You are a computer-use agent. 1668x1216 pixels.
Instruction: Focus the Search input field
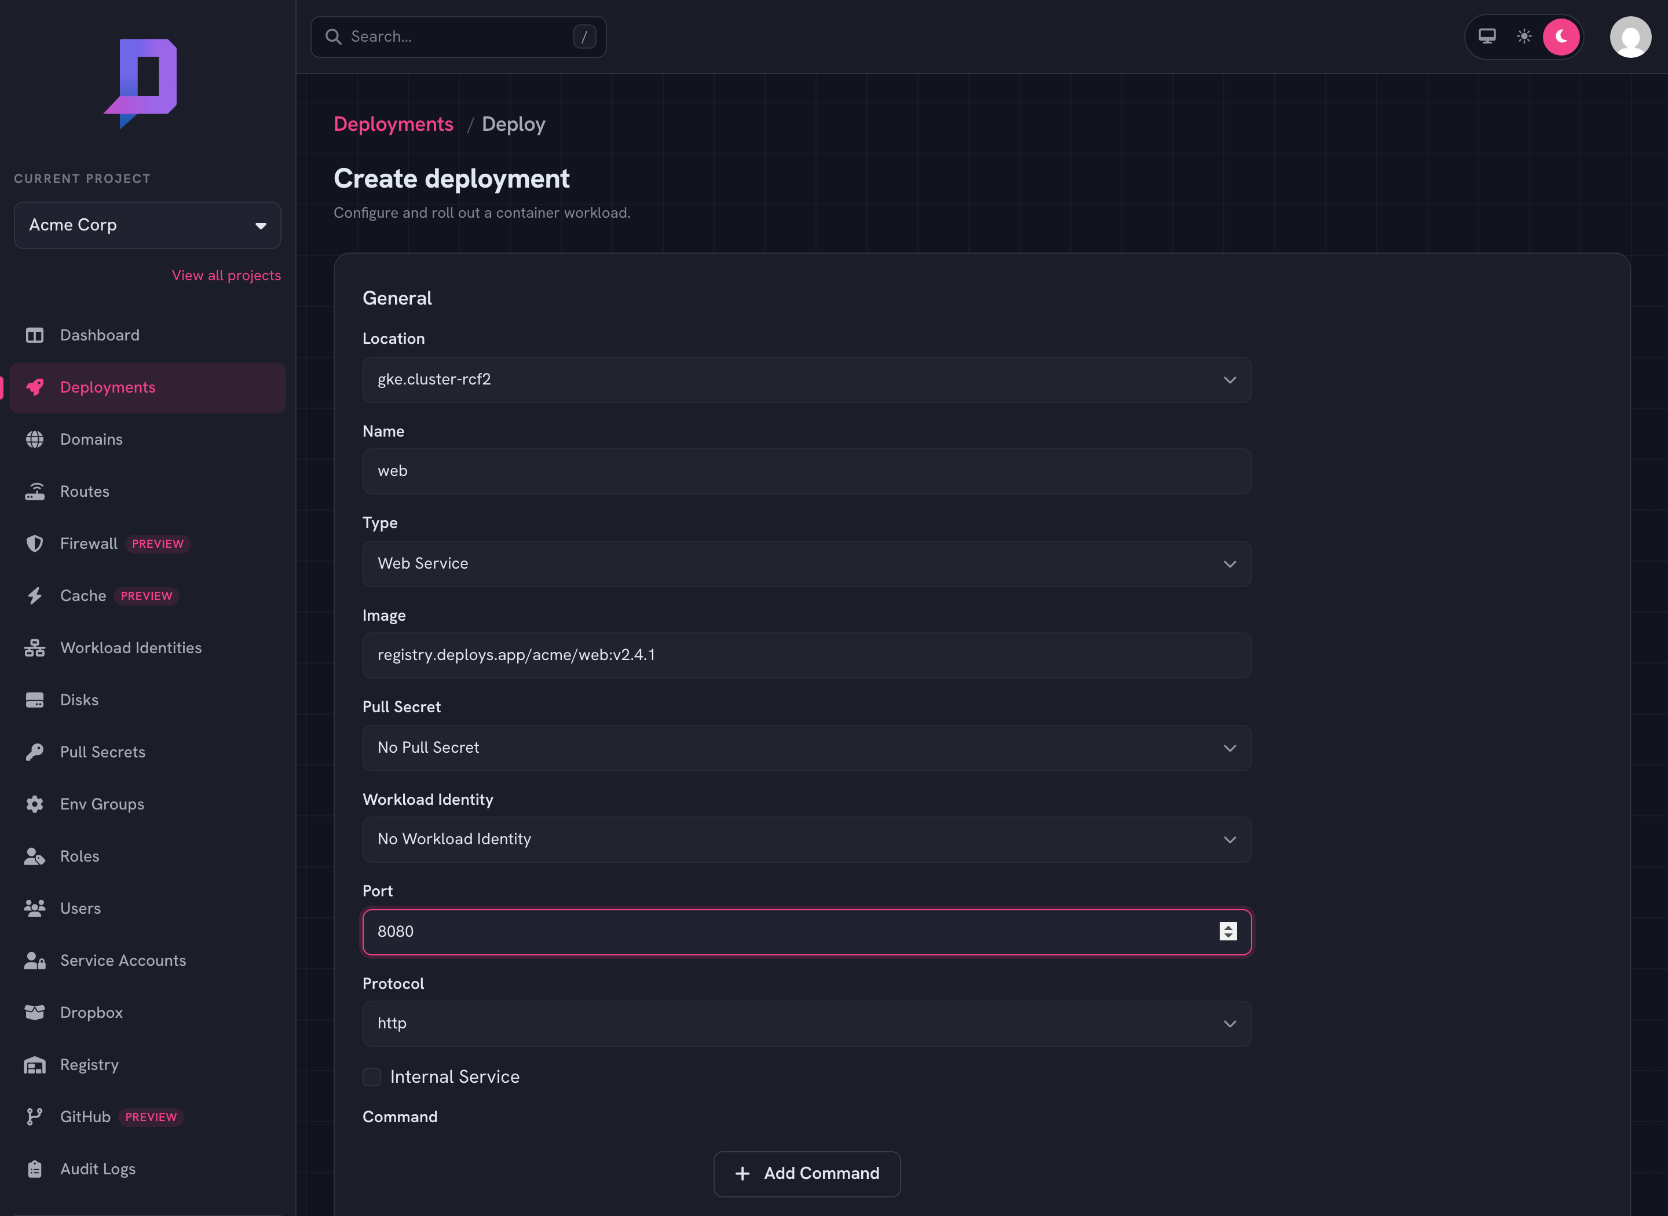458,37
